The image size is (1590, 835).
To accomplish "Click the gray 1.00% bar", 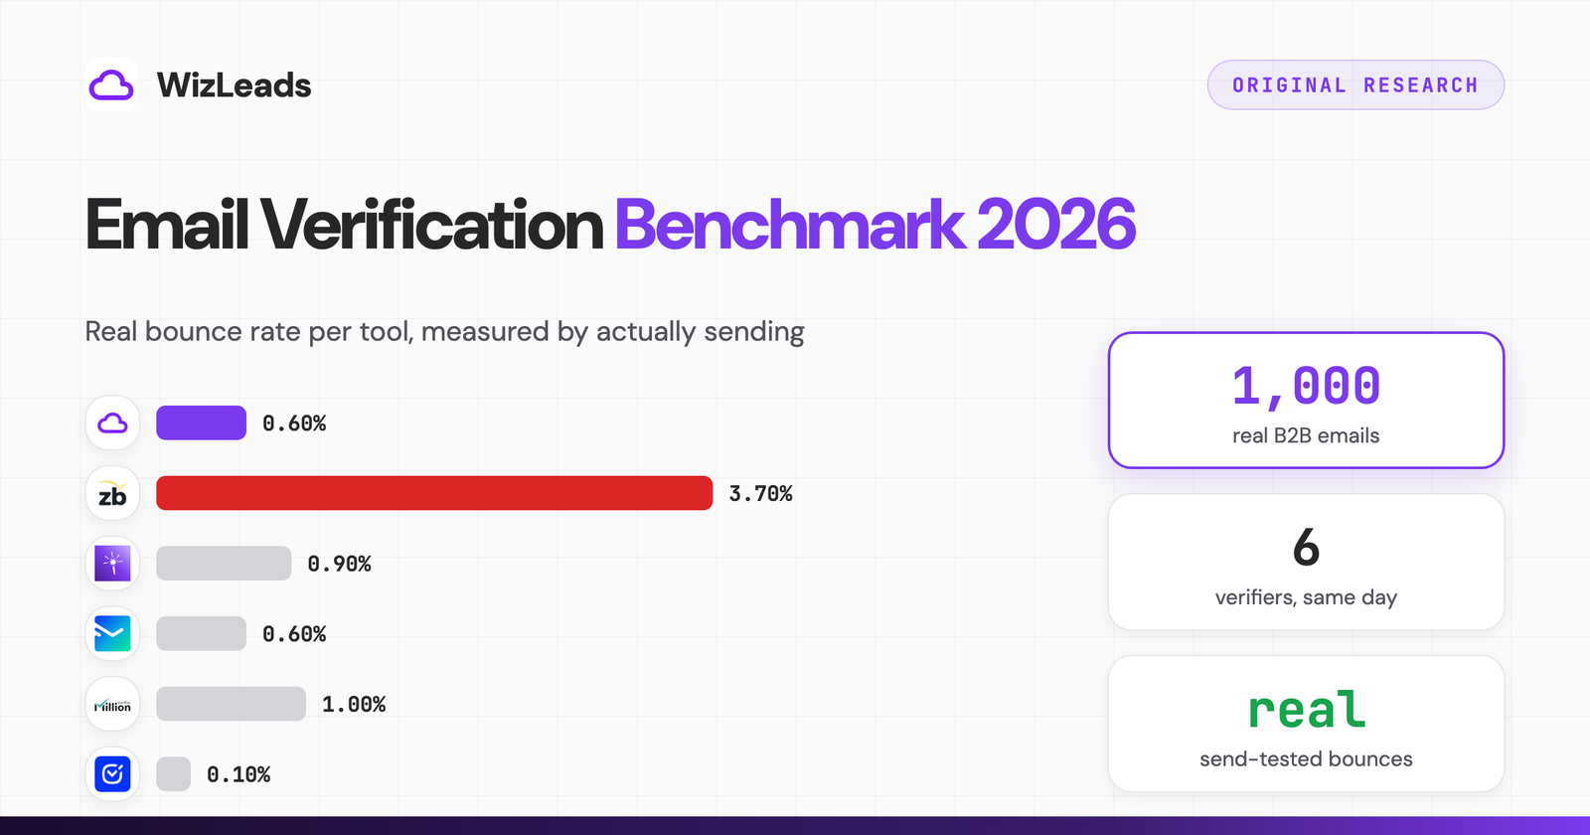I will pyautogui.click(x=231, y=704).
